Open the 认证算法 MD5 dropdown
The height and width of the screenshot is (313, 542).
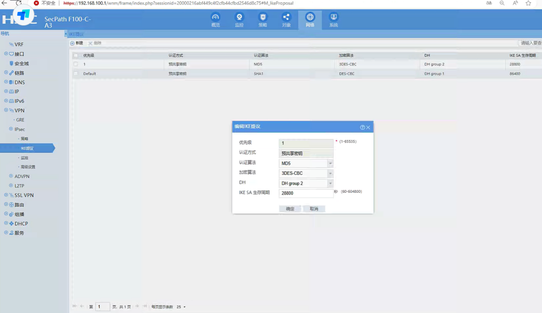(x=330, y=163)
